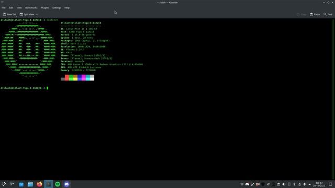Click the Memory line in neofetch output

(x=78, y=70)
